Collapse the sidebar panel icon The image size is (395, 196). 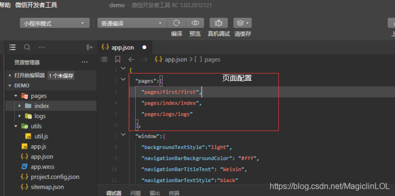coord(90,47)
